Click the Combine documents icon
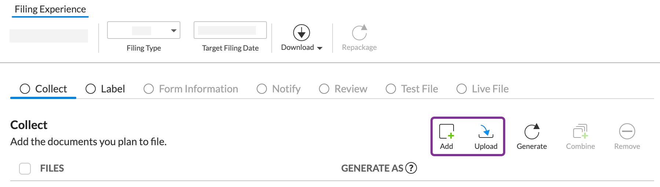The image size is (660, 187). click(580, 132)
